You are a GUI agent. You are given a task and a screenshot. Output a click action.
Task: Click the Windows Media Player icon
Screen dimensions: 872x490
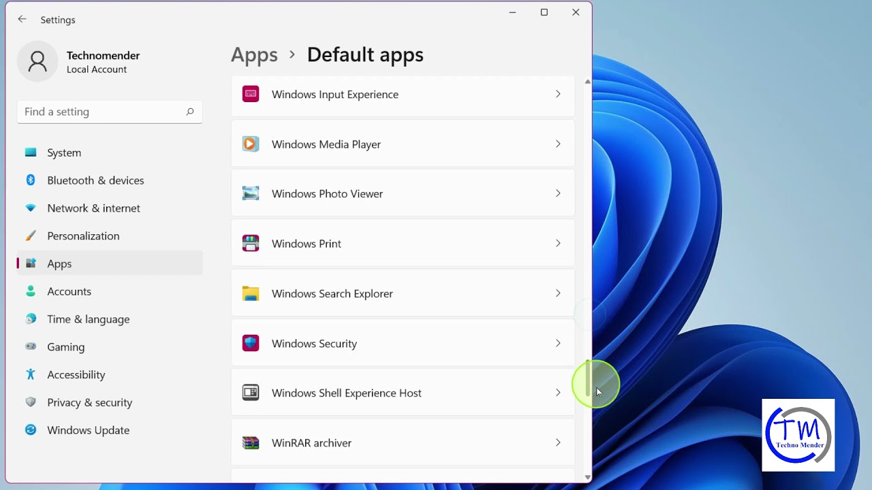[x=251, y=144]
